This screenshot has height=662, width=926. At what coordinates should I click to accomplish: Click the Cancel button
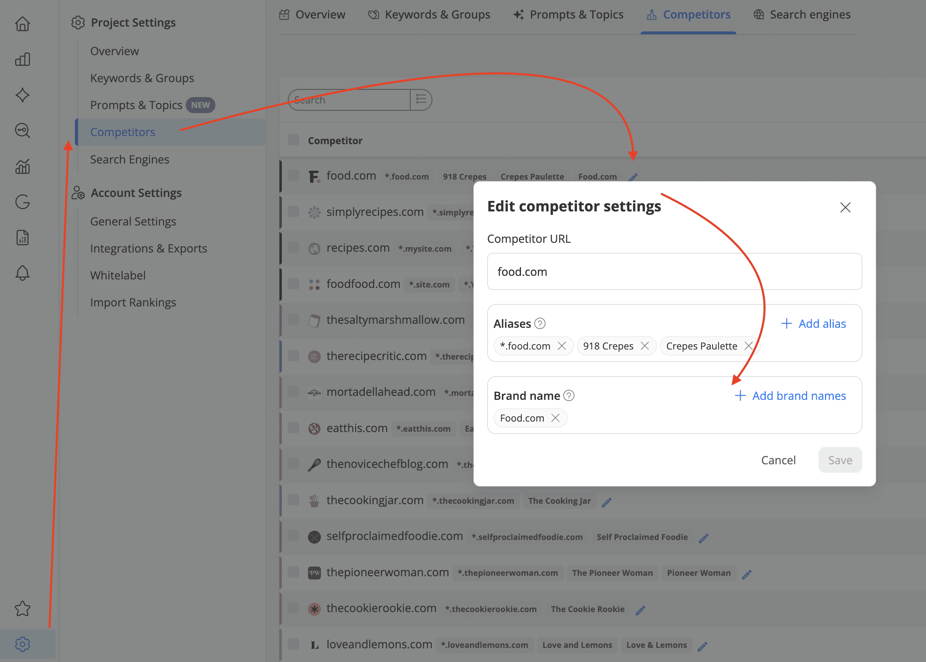(x=778, y=460)
